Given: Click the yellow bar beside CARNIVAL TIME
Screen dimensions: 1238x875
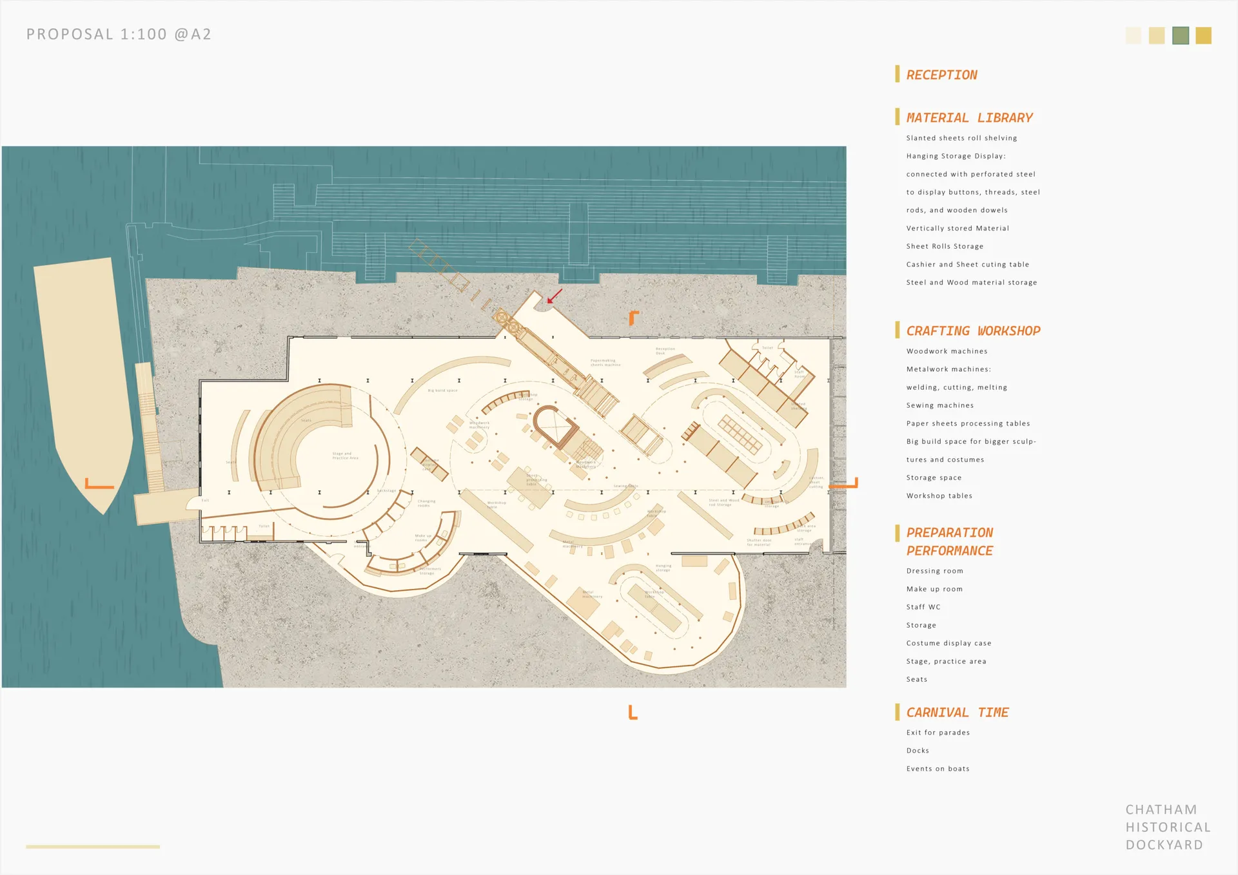Looking at the screenshot, I should click(897, 712).
